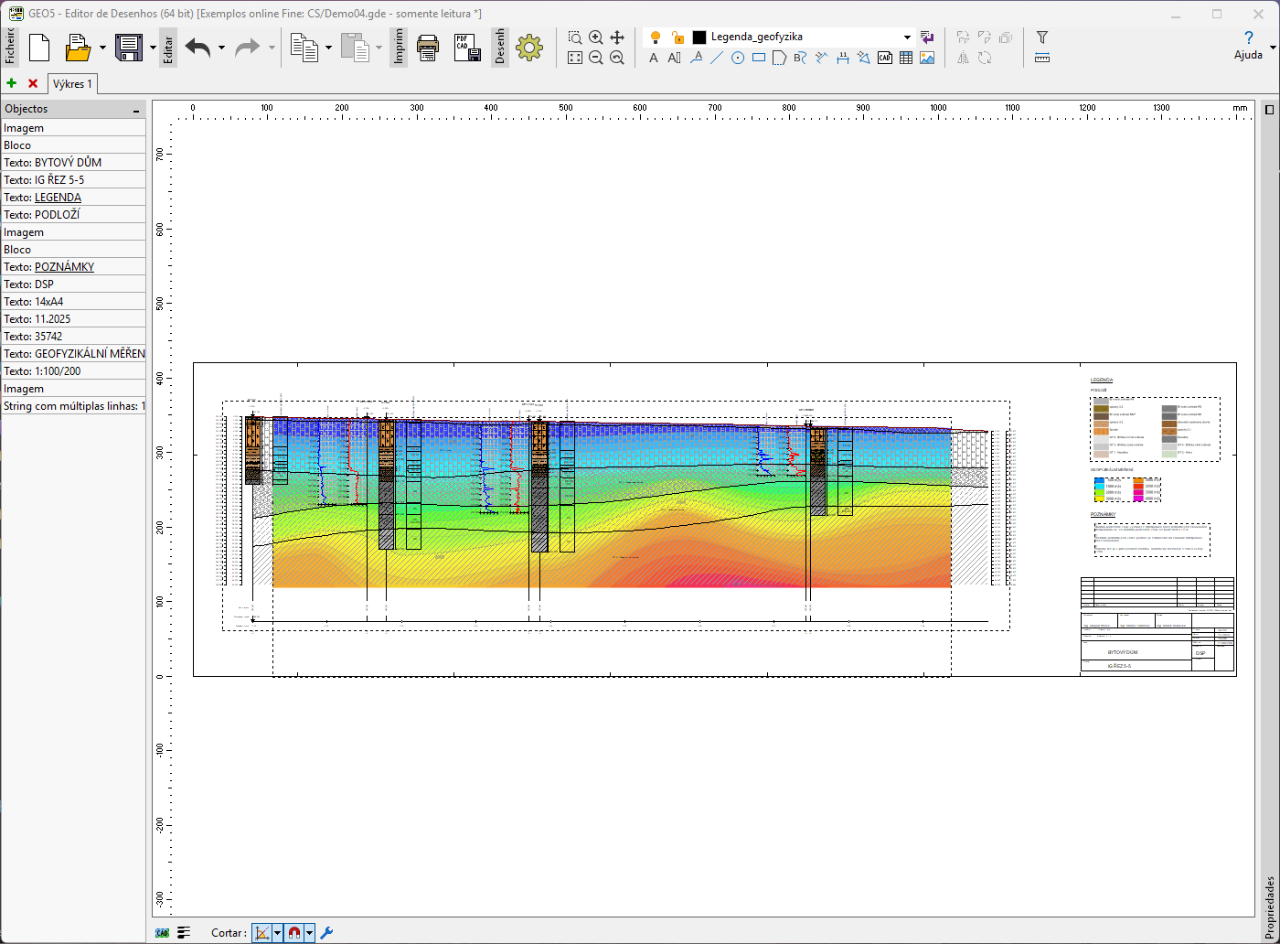Choose the rectangle drawing tool

(759, 58)
